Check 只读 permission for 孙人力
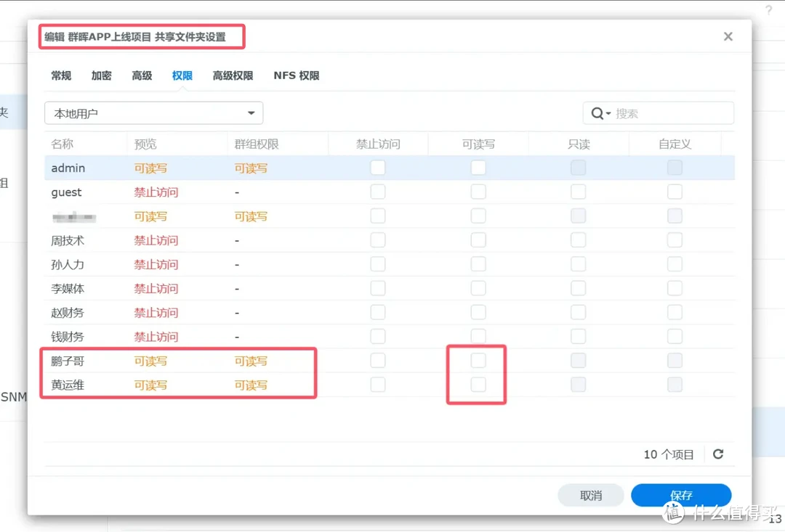This screenshot has height=532, width=785. click(578, 263)
